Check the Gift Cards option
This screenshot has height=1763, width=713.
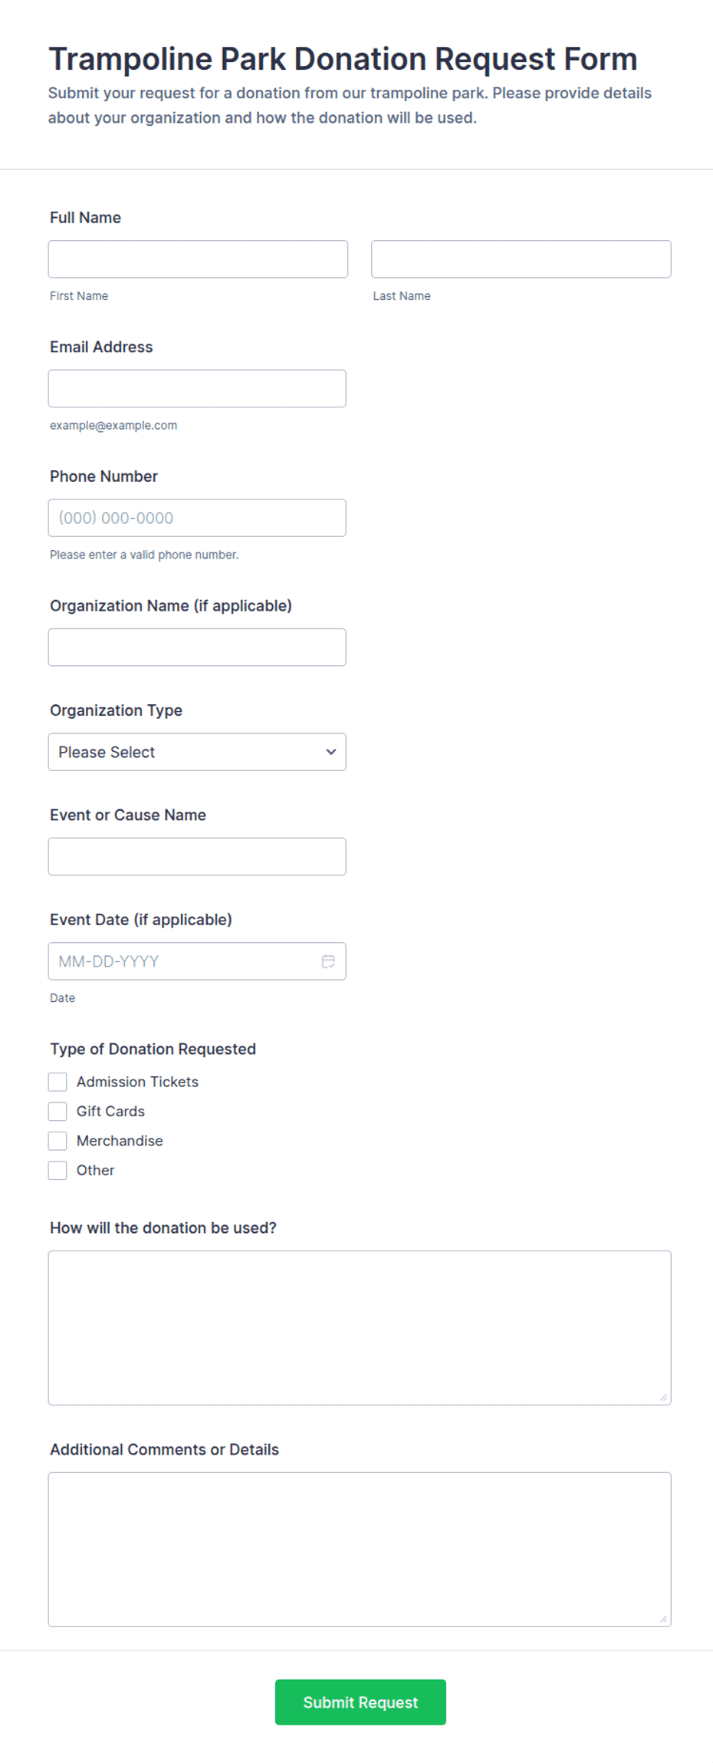(x=58, y=1112)
